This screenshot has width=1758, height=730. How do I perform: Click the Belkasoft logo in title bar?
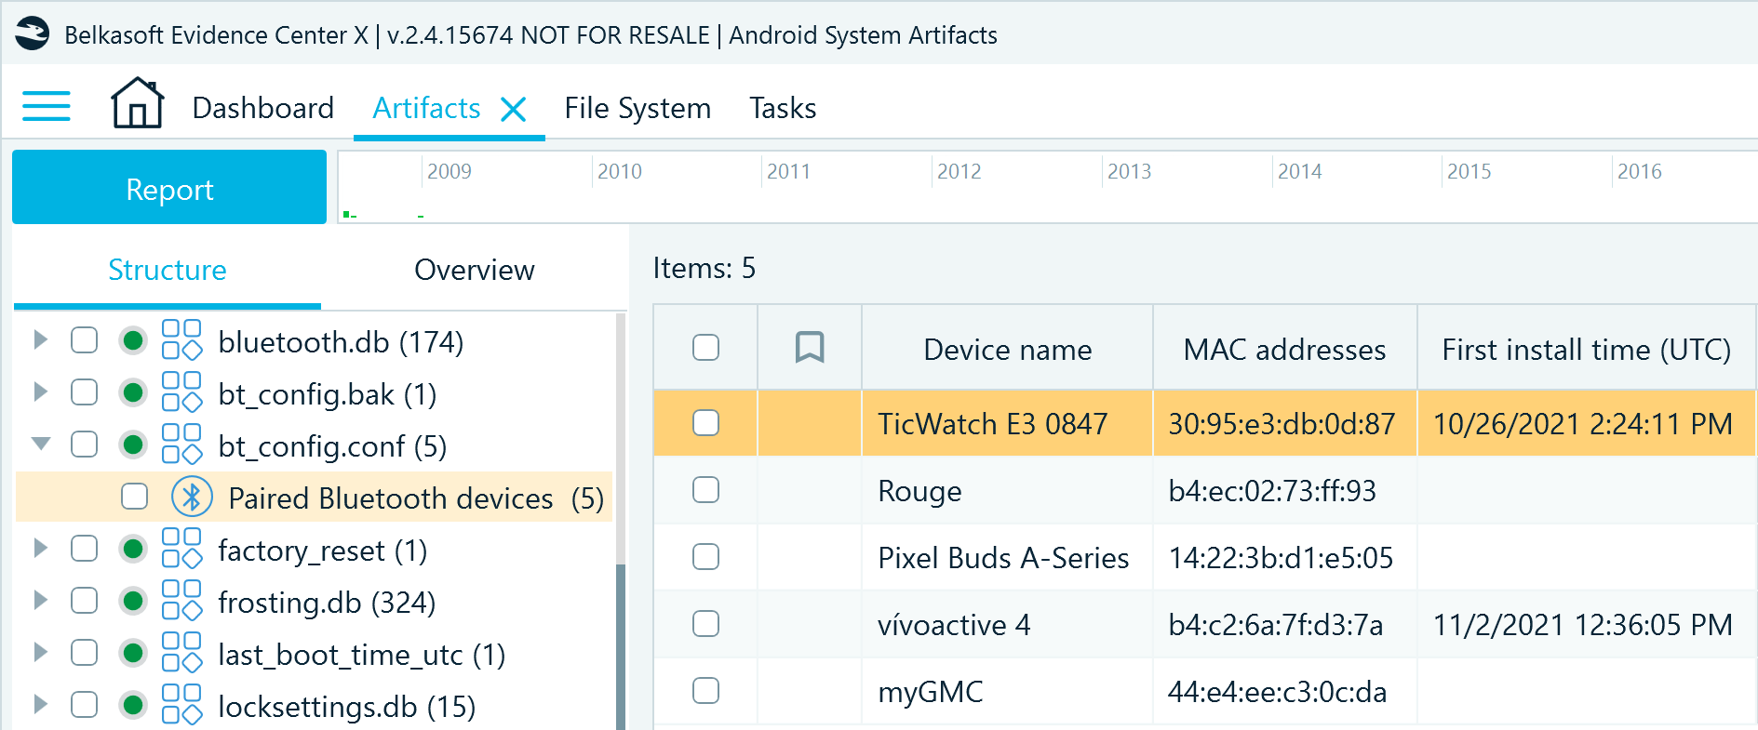pos(33,33)
